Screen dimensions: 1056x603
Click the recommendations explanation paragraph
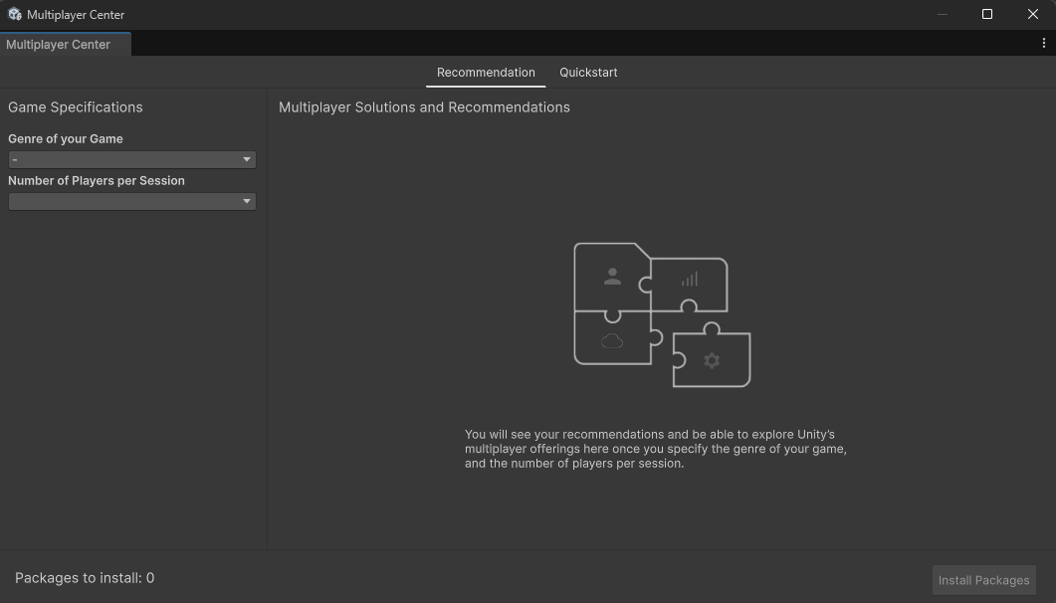point(655,449)
